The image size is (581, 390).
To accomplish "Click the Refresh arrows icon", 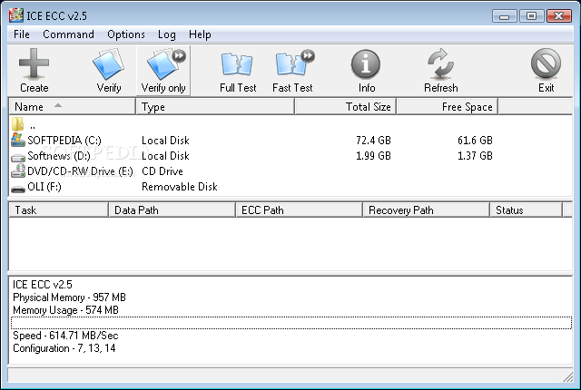I will click(440, 63).
